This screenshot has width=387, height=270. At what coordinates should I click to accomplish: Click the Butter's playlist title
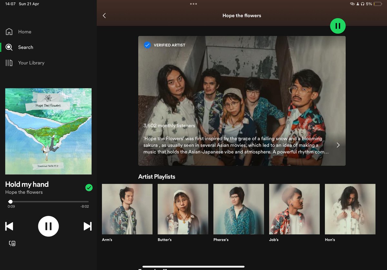tap(164, 240)
